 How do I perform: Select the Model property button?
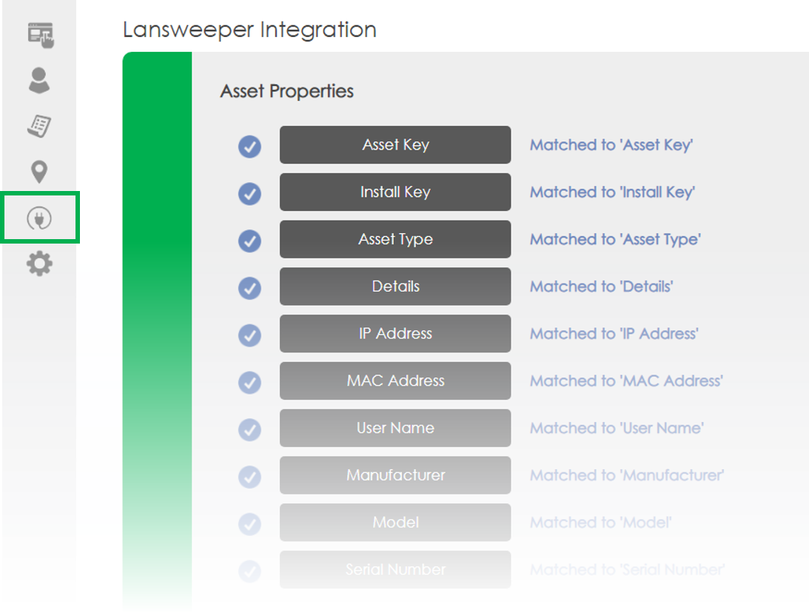click(395, 523)
